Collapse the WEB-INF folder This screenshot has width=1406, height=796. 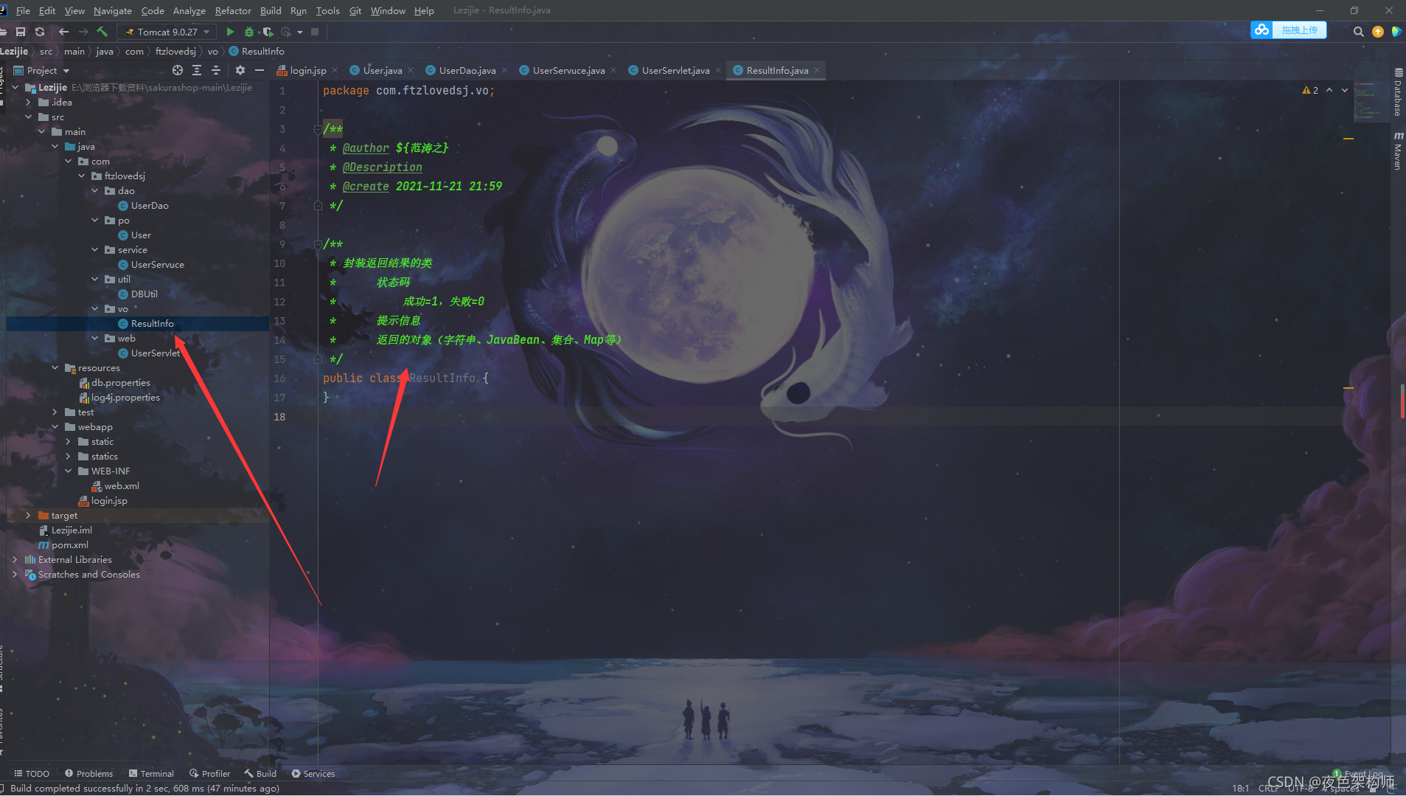pos(69,471)
